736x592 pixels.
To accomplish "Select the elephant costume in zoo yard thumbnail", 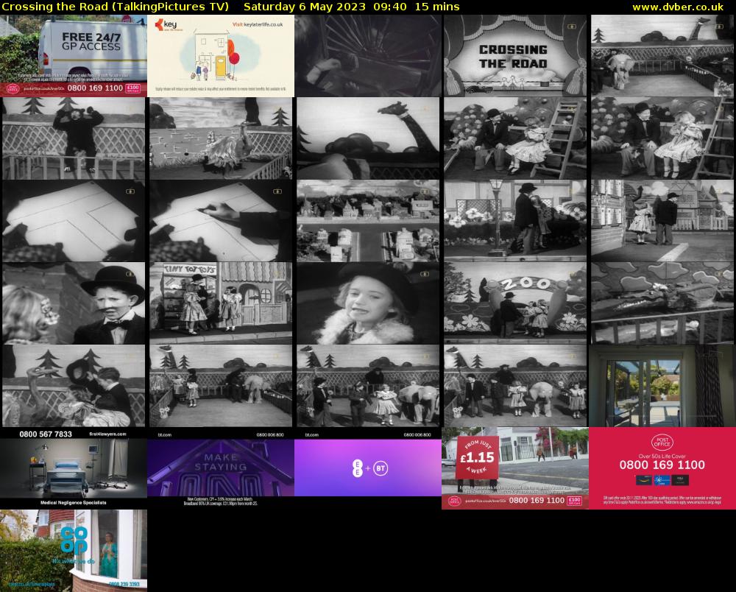I will click(x=662, y=56).
